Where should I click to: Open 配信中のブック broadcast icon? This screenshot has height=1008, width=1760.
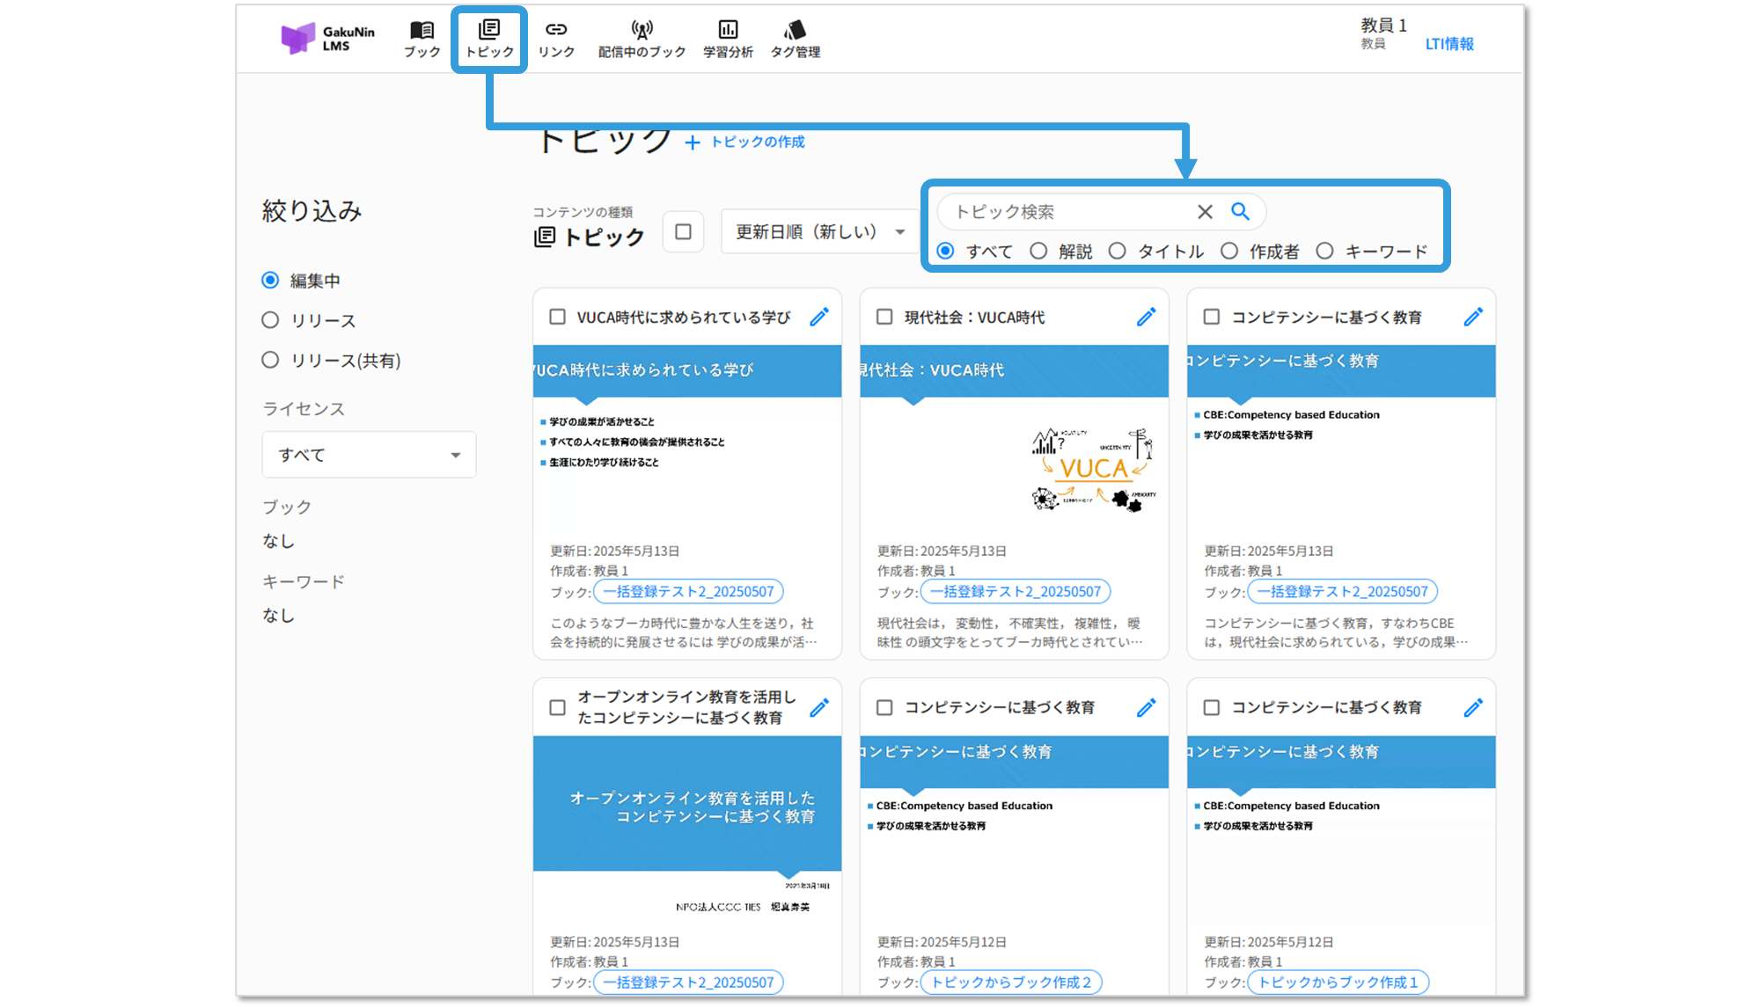click(x=642, y=32)
